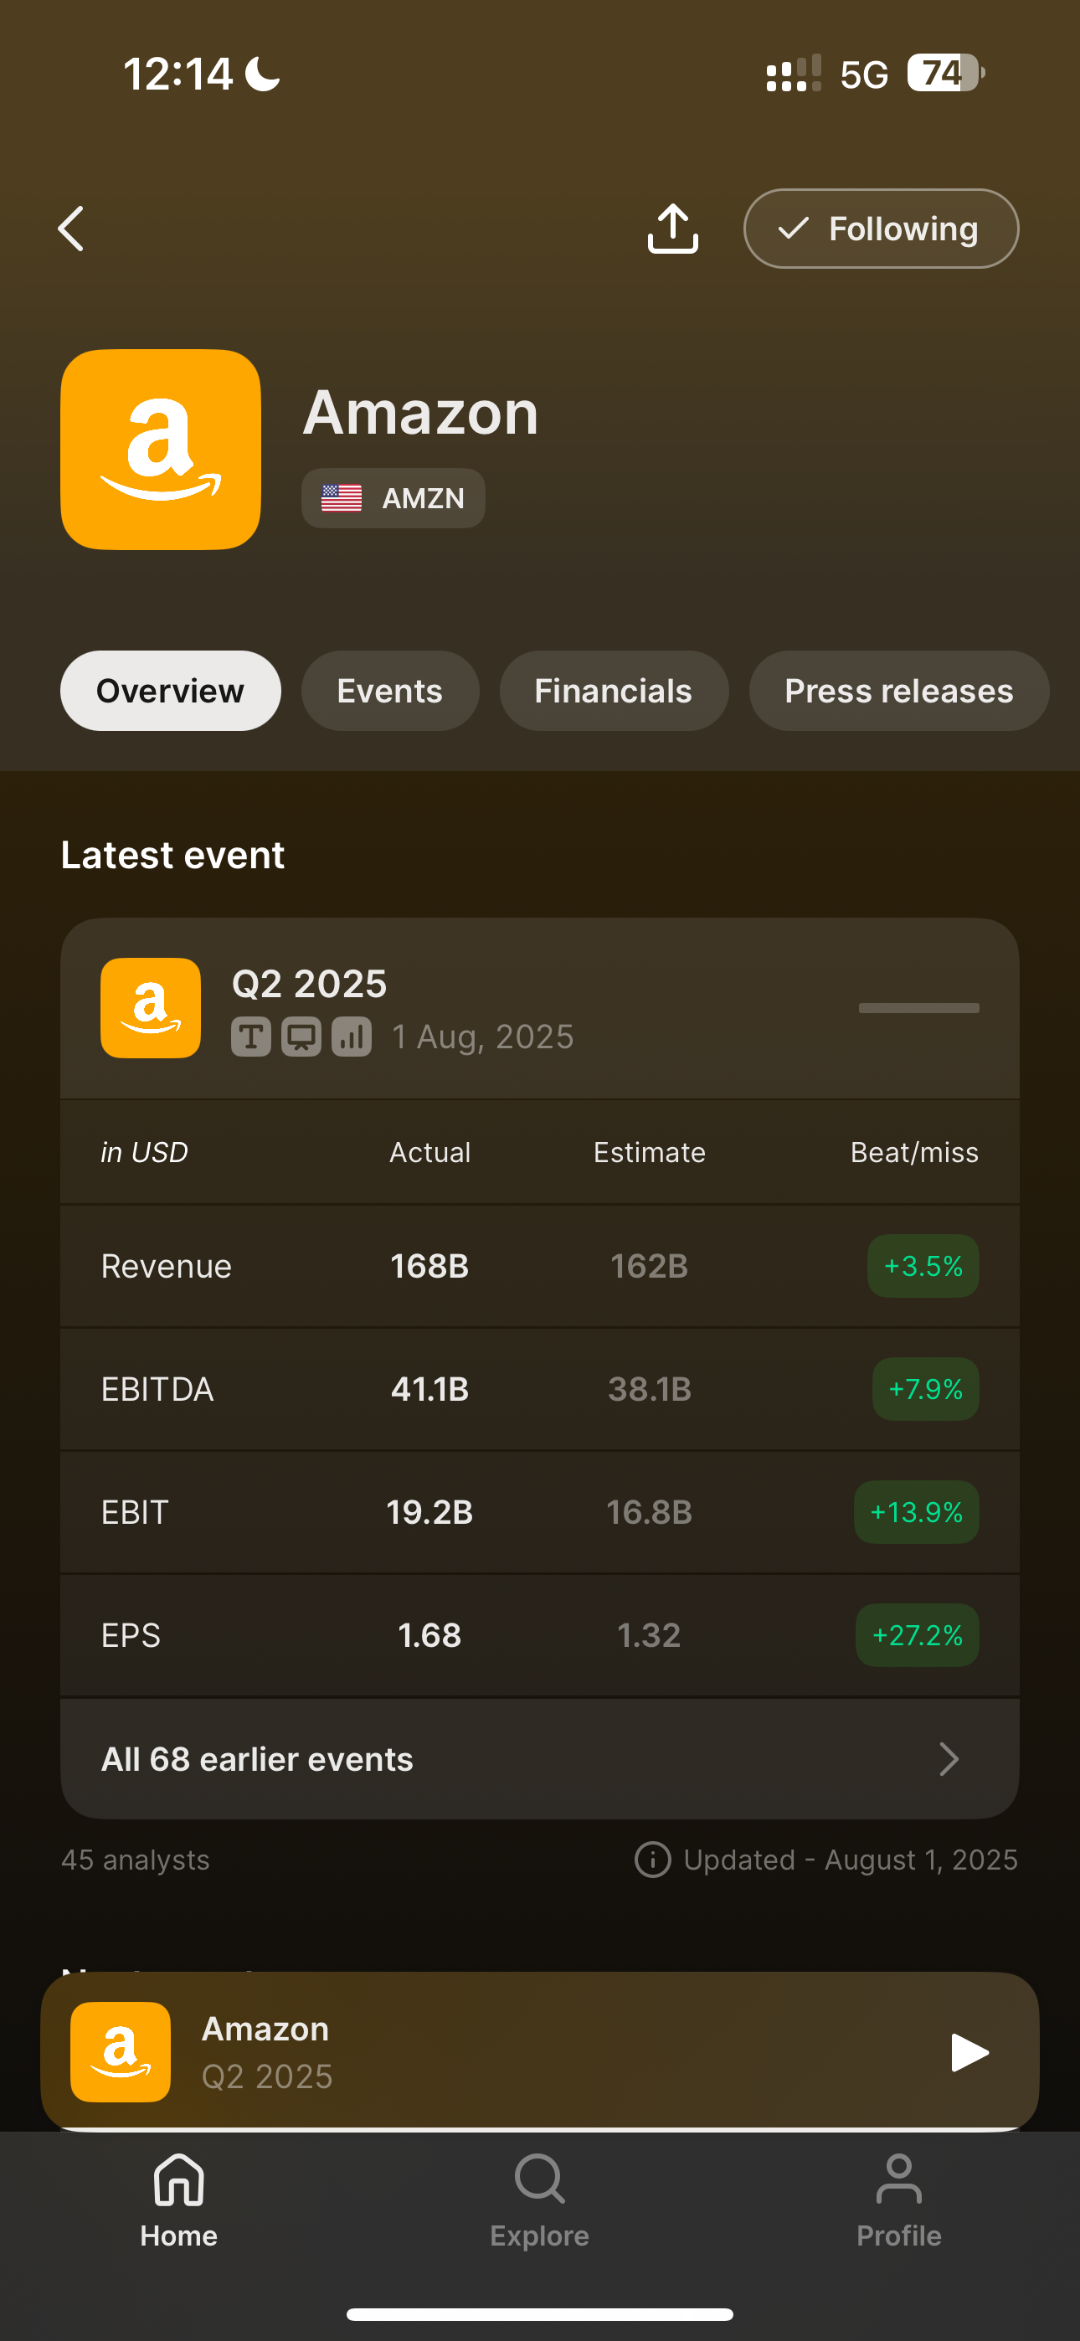Tap the mini player playback progress line
The height and width of the screenshot is (2341, 1080).
[540, 2128]
